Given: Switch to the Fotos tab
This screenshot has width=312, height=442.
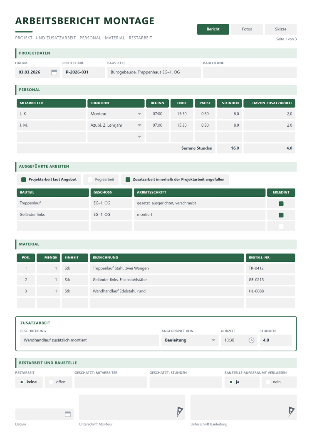Looking at the screenshot, I should pyautogui.click(x=247, y=29).
